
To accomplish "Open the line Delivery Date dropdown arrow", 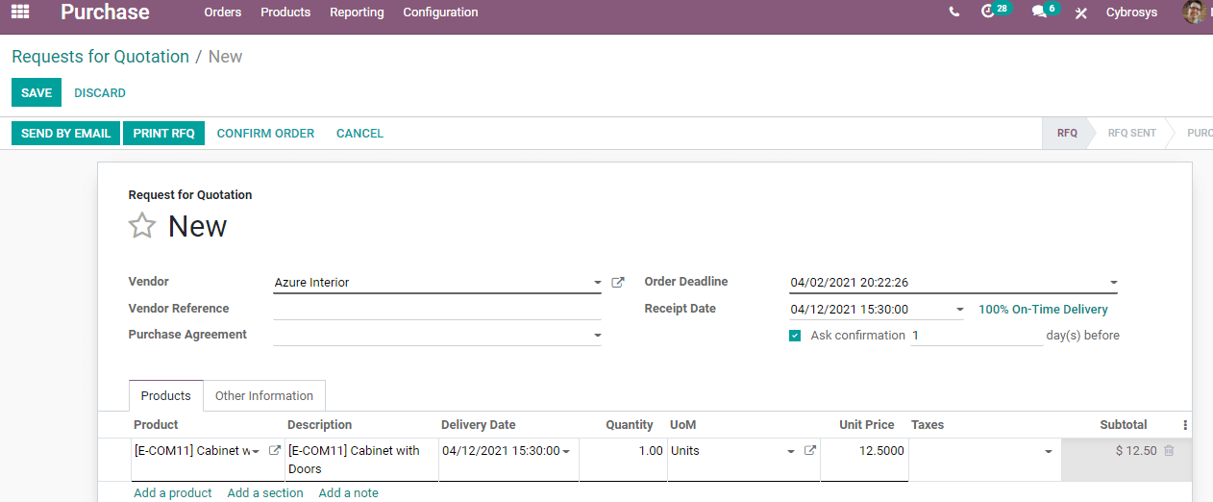I will (565, 451).
